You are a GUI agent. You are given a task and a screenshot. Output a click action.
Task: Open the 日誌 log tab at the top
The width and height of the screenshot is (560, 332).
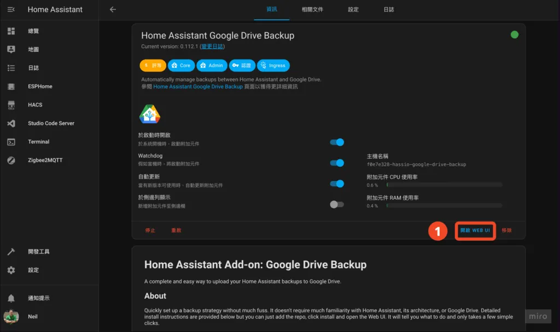(389, 9)
